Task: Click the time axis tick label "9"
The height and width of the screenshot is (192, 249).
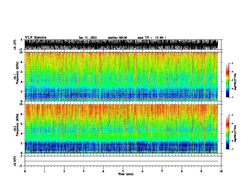Action: click(201, 171)
